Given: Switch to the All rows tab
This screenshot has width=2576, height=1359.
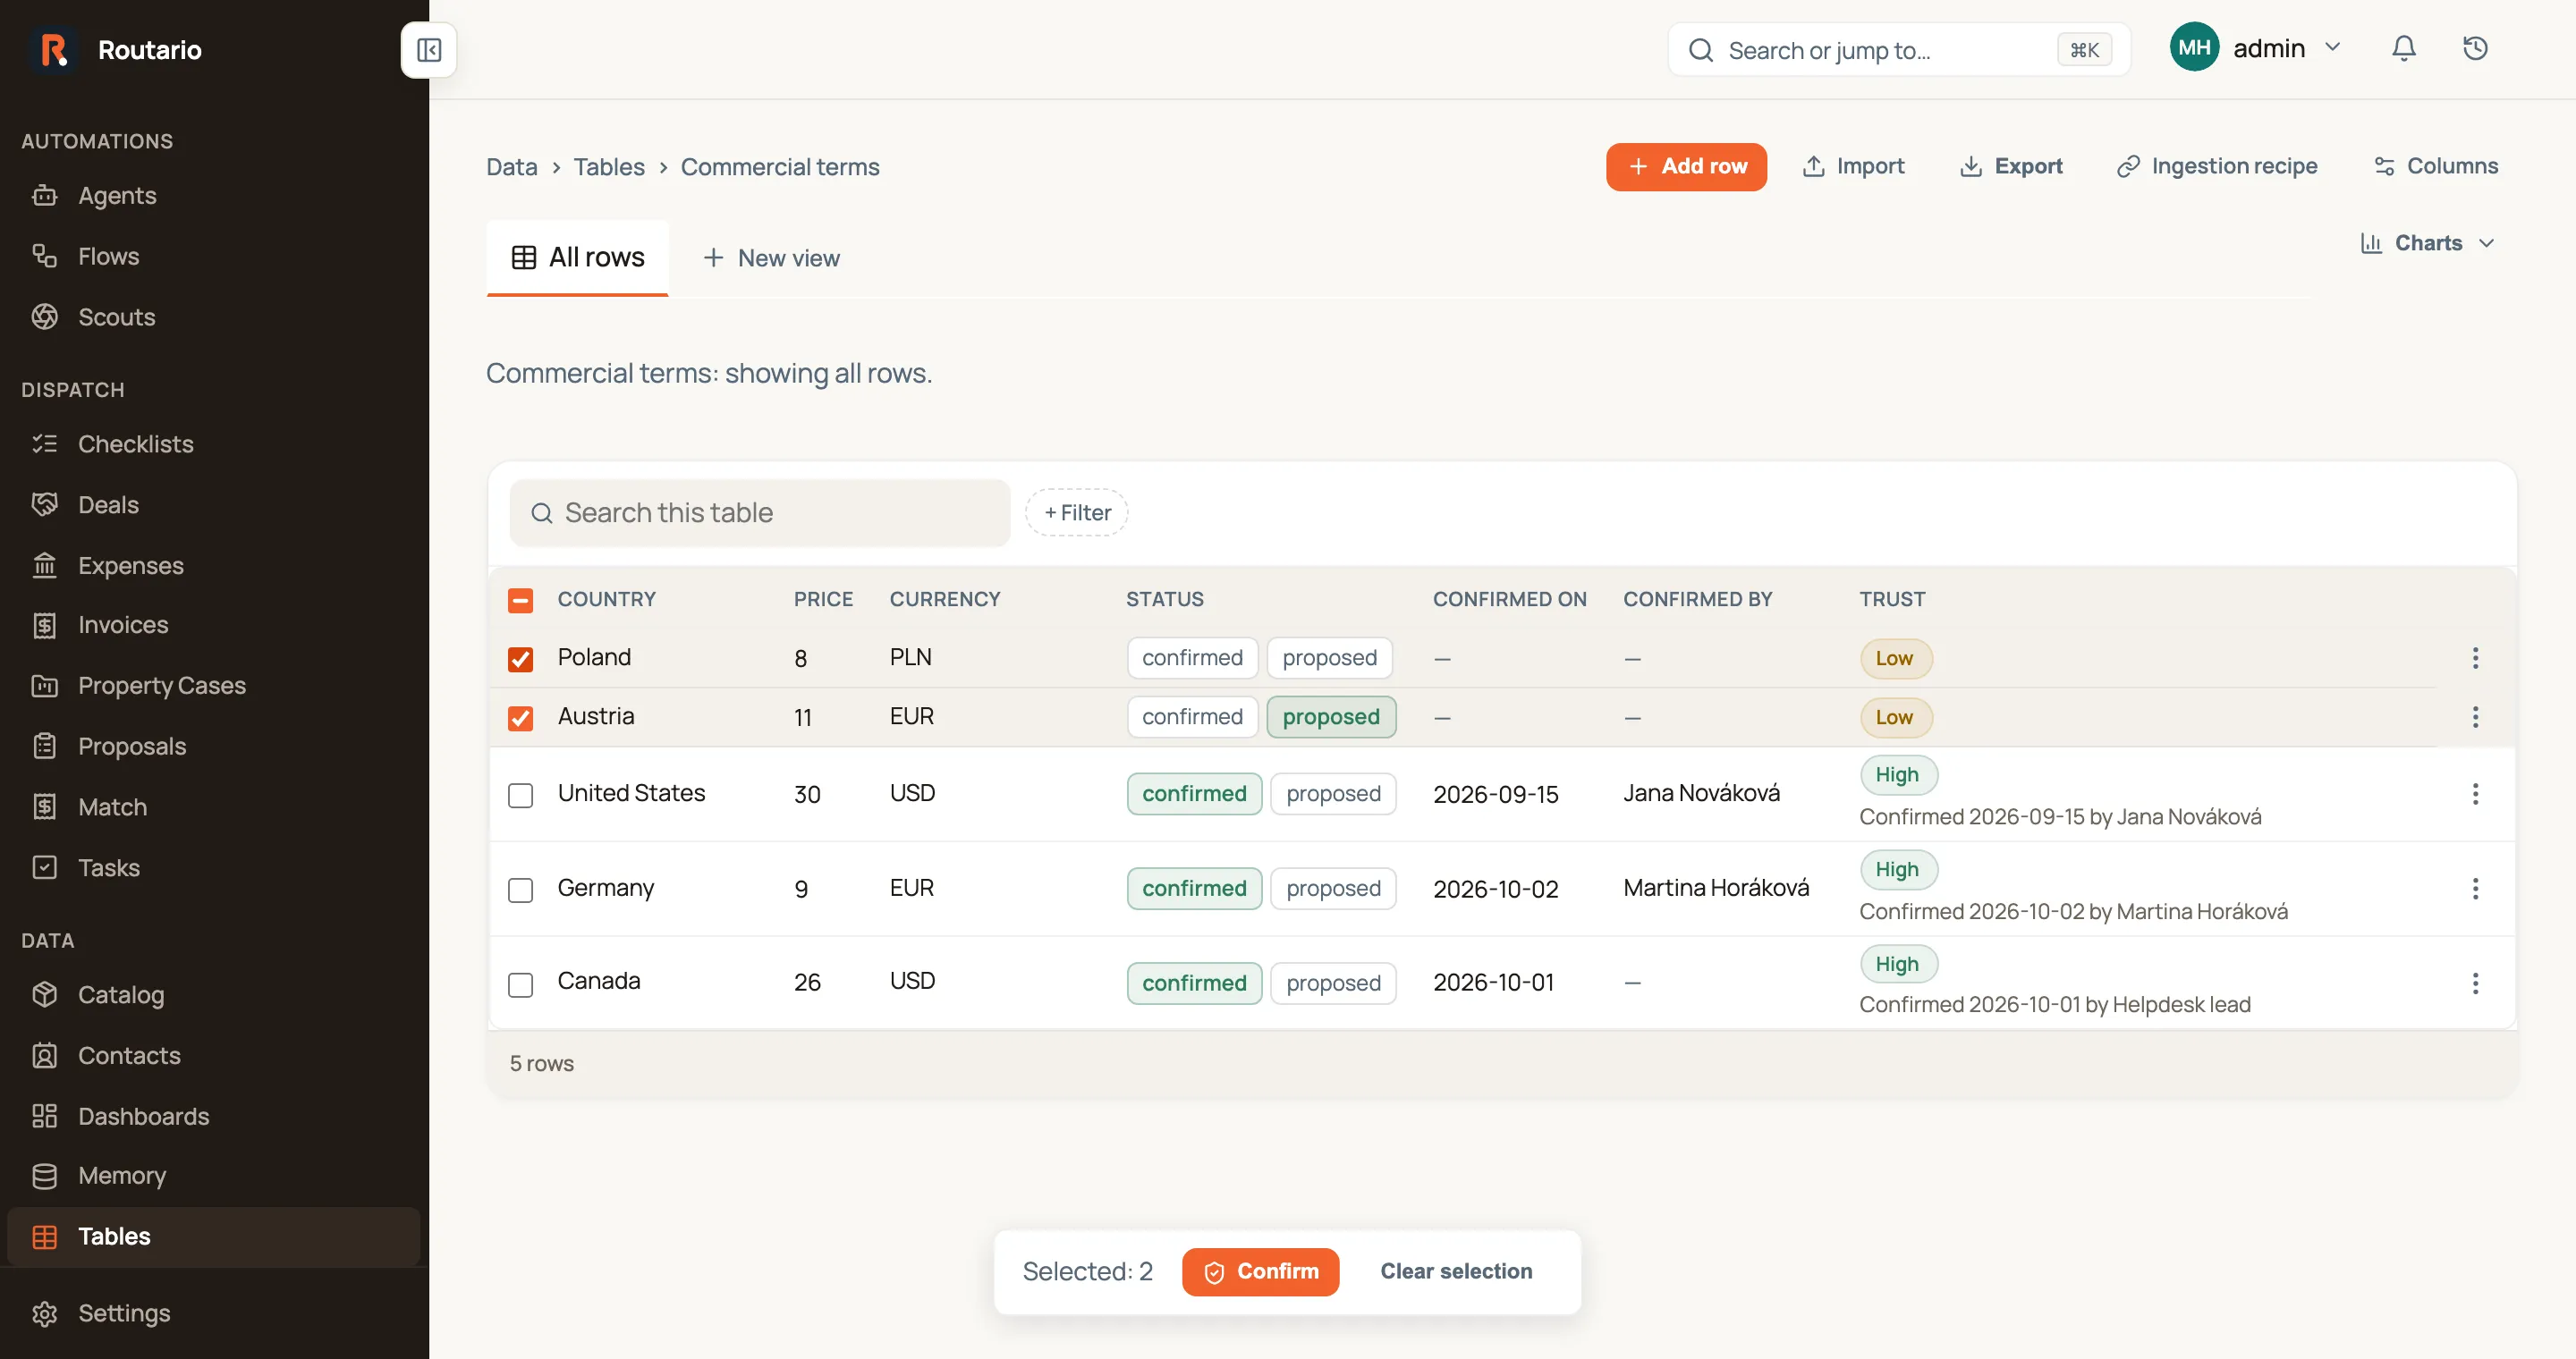Looking at the screenshot, I should pos(578,257).
